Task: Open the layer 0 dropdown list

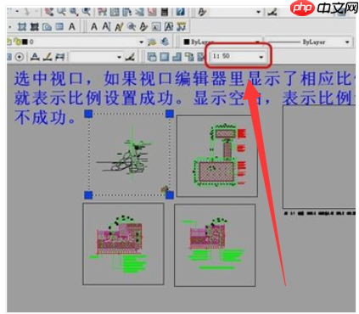Action: [142, 42]
